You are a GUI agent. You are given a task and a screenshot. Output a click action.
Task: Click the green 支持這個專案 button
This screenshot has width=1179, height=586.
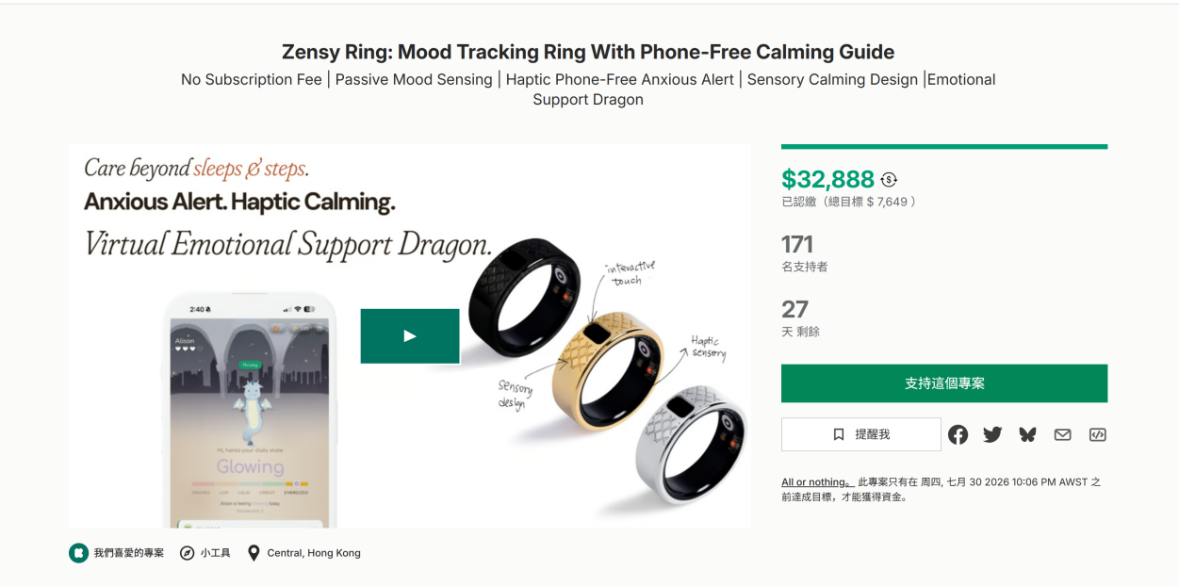pos(944,383)
